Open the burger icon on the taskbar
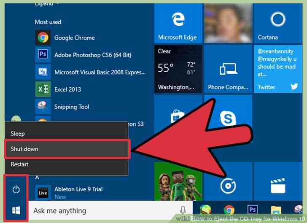307x223 pixels. (x=206, y=210)
